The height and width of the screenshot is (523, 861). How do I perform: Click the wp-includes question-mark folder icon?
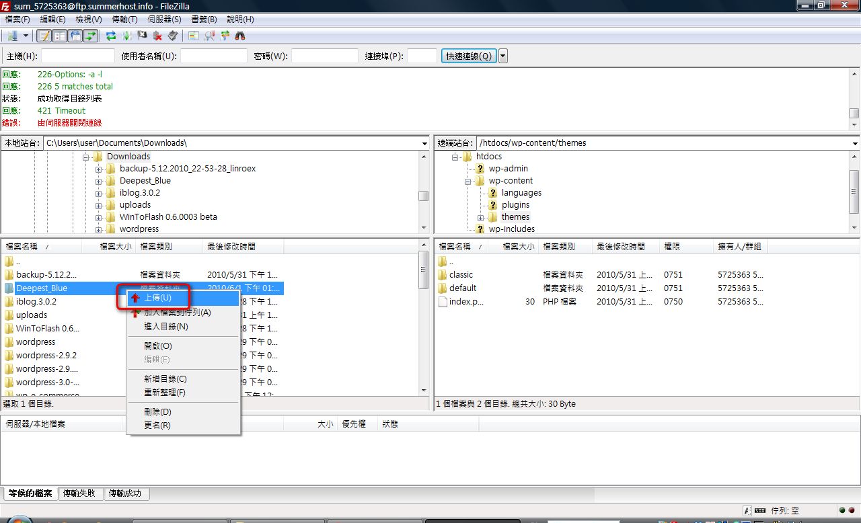pos(480,229)
